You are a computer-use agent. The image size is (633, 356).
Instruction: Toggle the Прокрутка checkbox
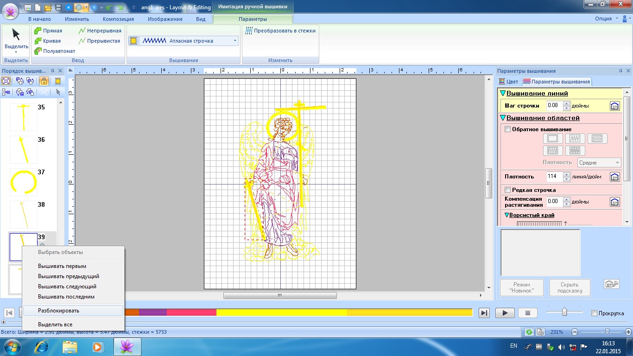(x=594, y=313)
